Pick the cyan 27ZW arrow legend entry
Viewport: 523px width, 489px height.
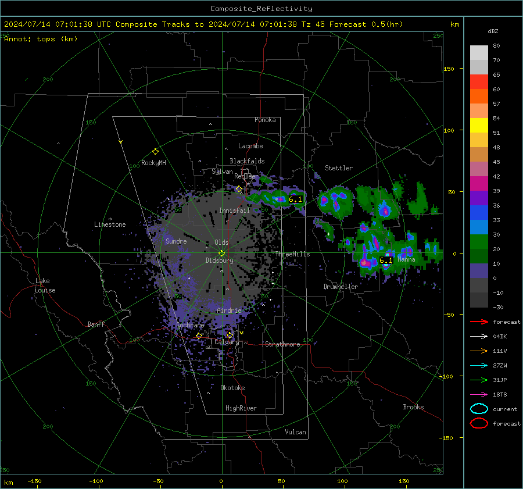click(x=479, y=365)
